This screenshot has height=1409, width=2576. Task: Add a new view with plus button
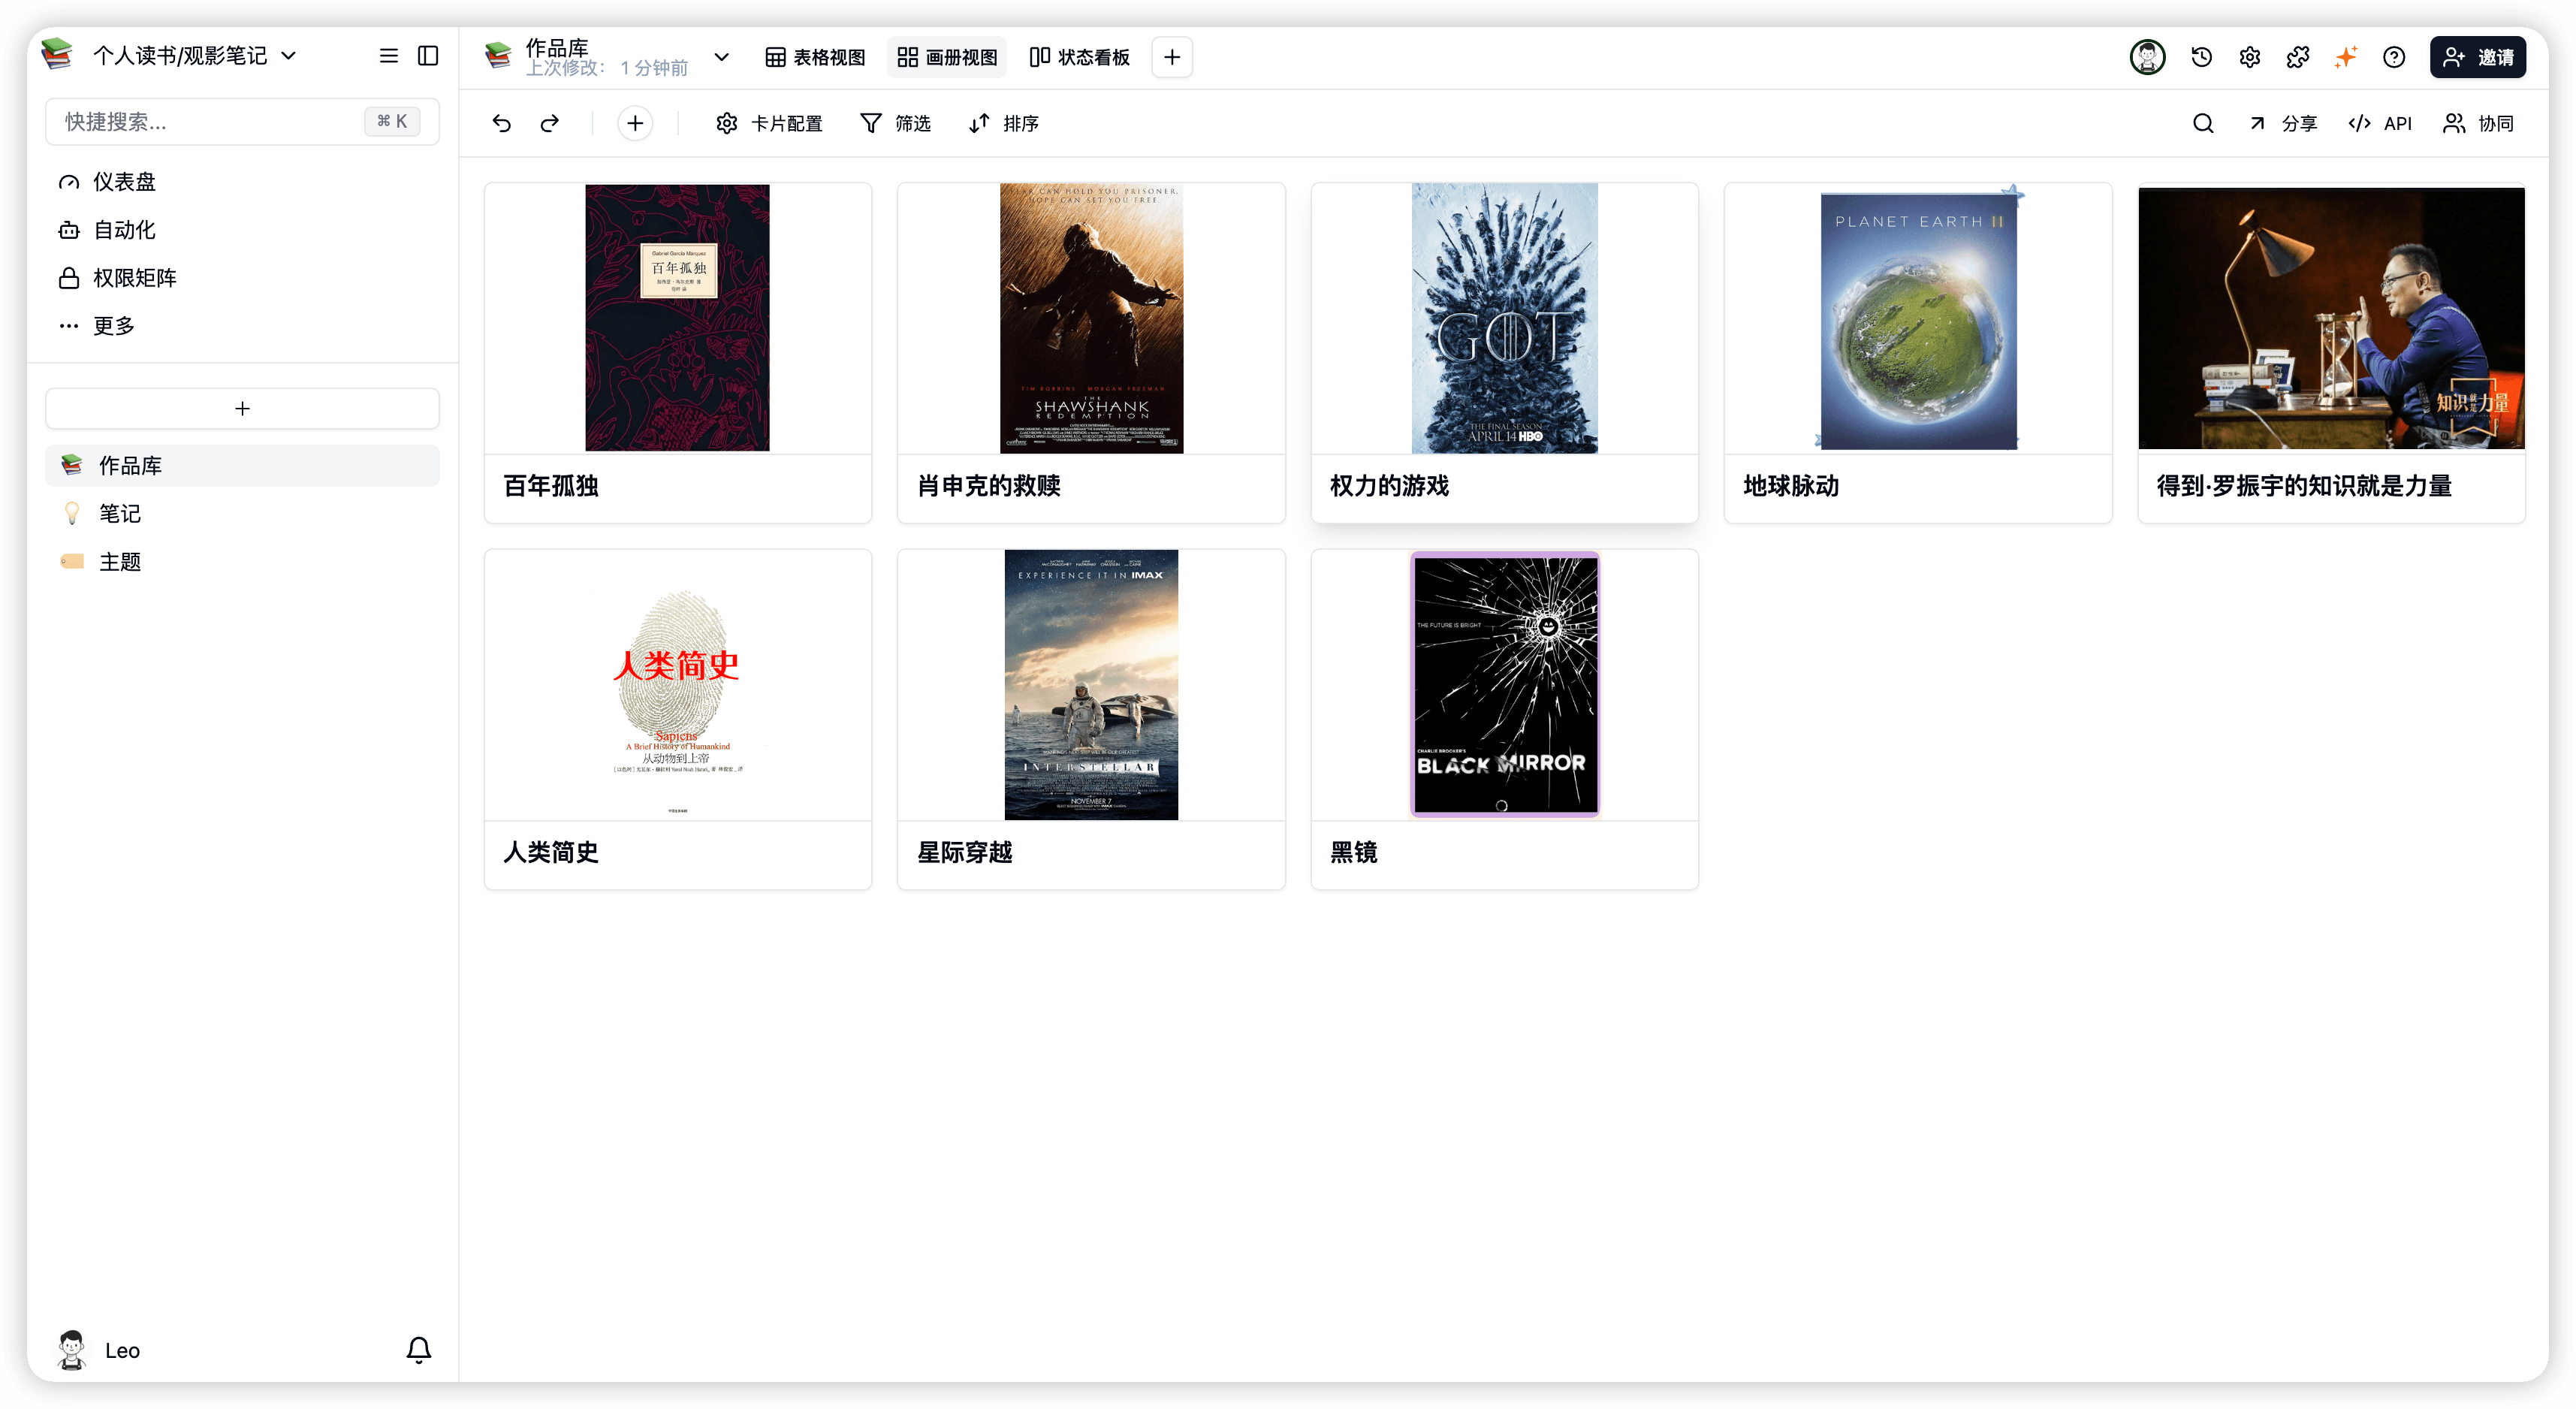1172,57
